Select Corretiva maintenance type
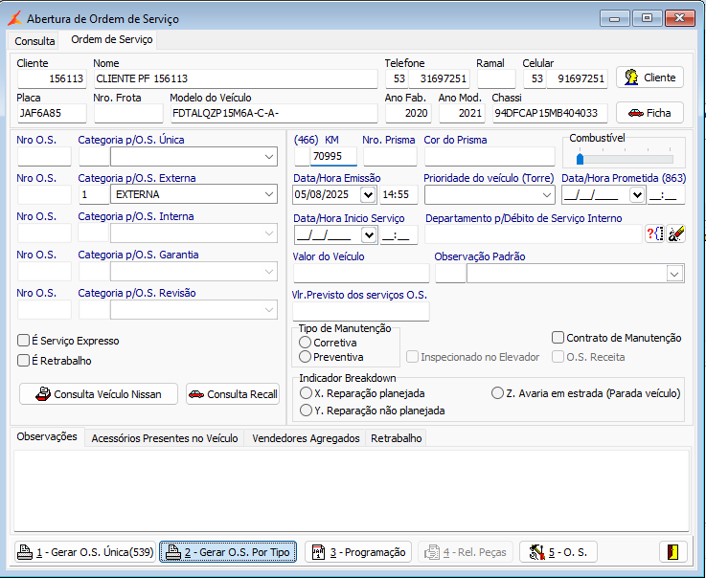 click(x=306, y=342)
